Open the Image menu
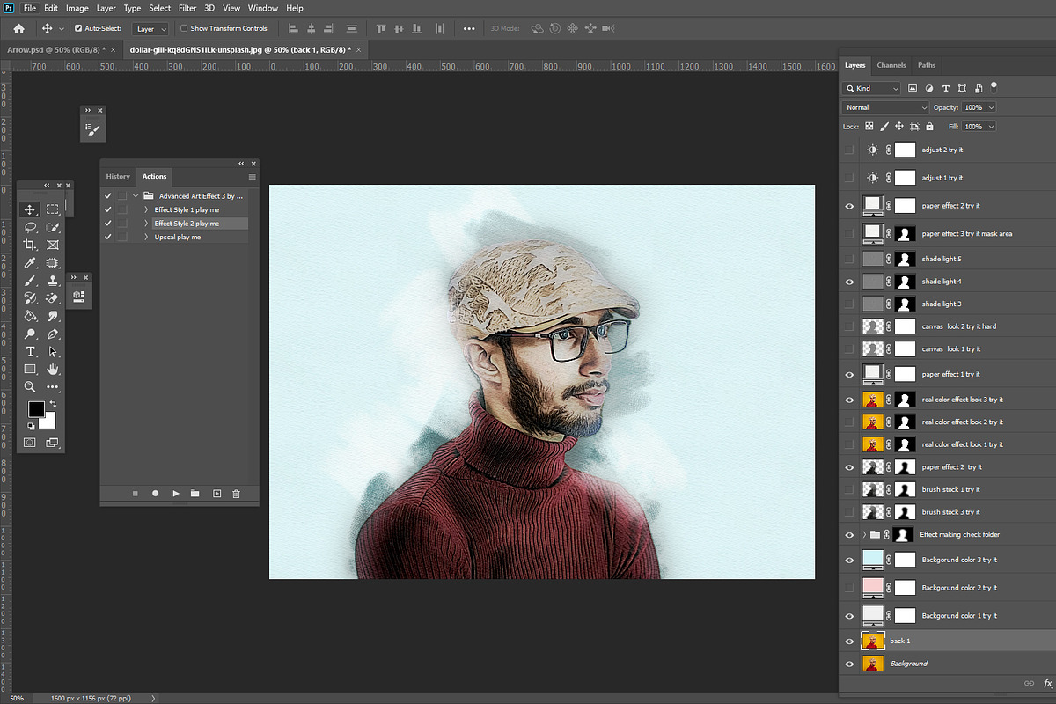Image resolution: width=1056 pixels, height=704 pixels. tap(77, 8)
